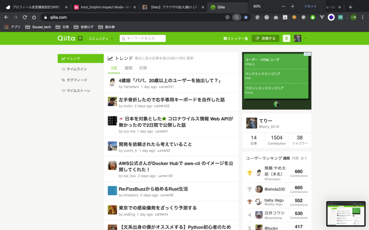This screenshot has height=230, width=369.
Task: Open the Chrome profile avatar
Action: coord(353,17)
